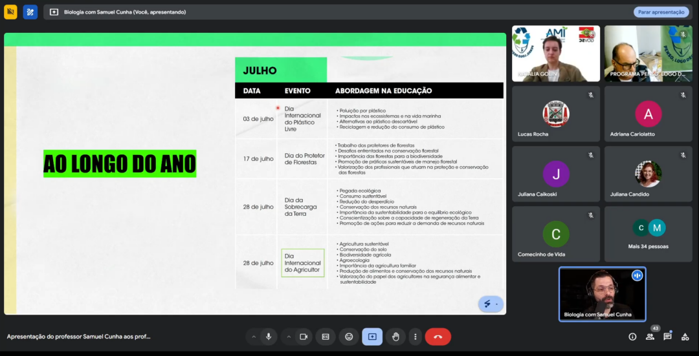Open meeting details info icon

pos(632,337)
